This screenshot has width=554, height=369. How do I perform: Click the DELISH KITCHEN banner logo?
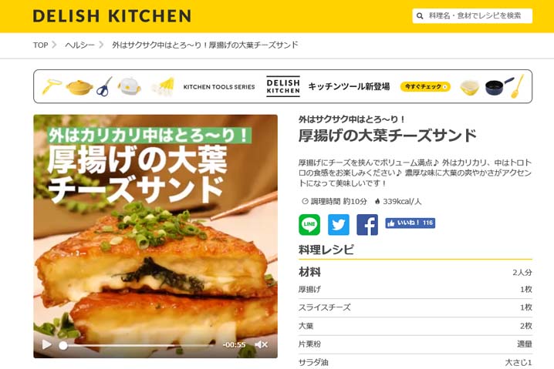[x=283, y=86]
